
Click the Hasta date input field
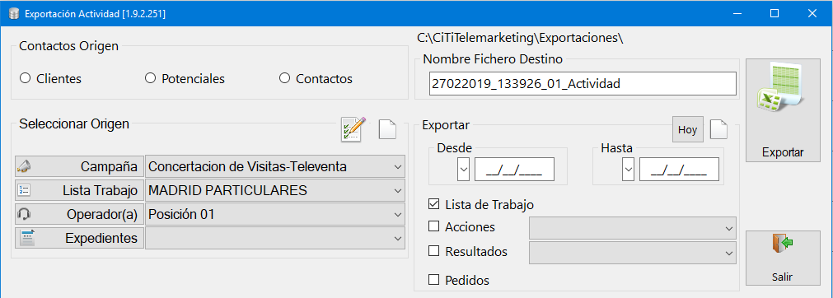click(680, 170)
